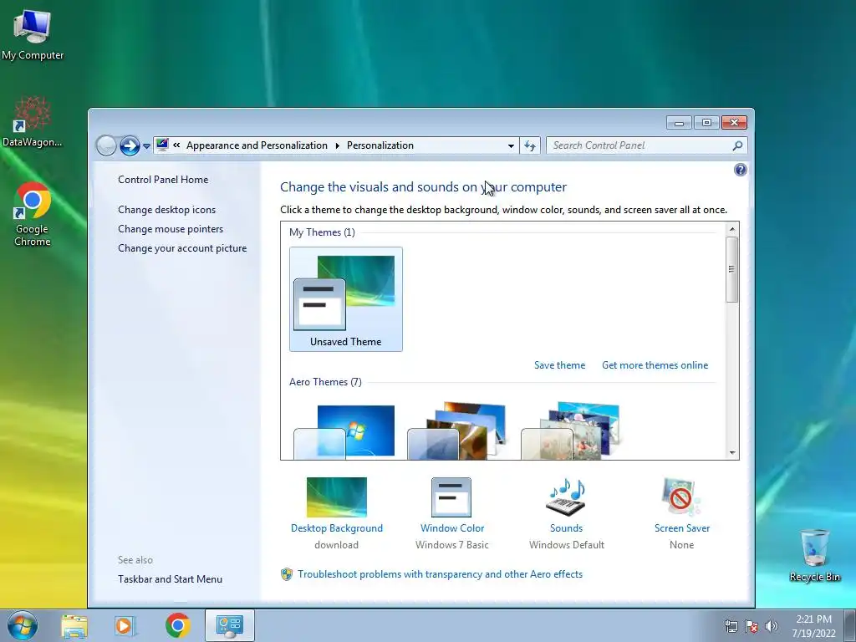Viewport: 856px width, 642px height.
Task: Click the themes list scroll up arrow
Action: [732, 229]
